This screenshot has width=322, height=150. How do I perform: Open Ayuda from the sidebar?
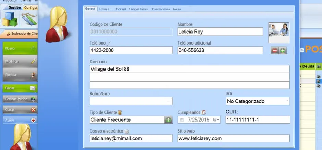click(20, 120)
